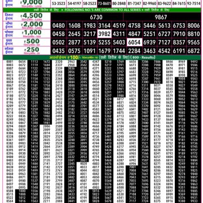
Task: Select number 2645 in 1,000 prize row
Action: pos(74,34)
